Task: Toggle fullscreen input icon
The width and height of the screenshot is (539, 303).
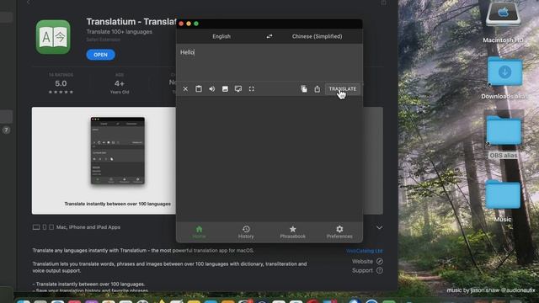Action: [x=252, y=89]
